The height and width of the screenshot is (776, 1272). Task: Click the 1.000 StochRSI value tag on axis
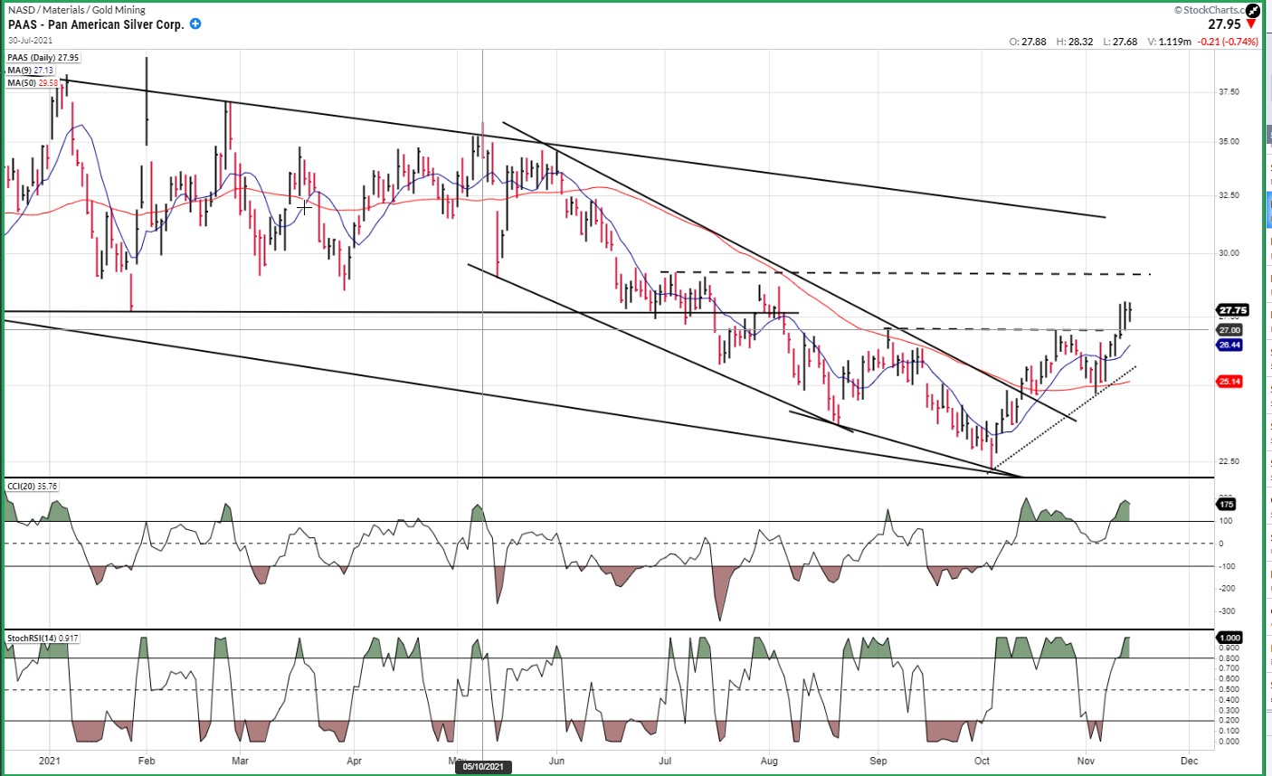click(1230, 638)
